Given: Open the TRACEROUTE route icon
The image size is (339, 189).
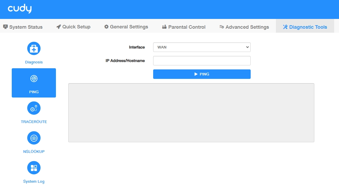Looking at the screenshot, I should [34, 108].
